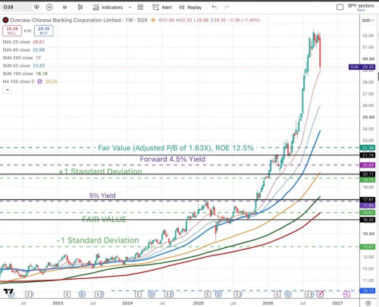Select the SMA 50 close legend row

pos(23,66)
